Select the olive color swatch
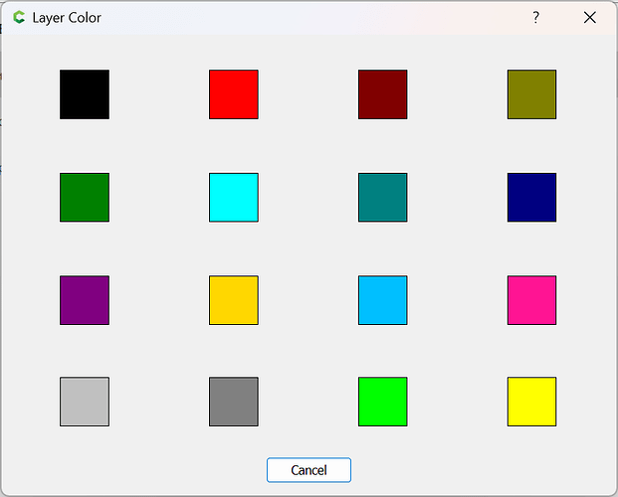 tap(531, 94)
